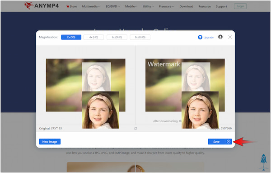The image size is (271, 173).
Task: Click the AnyMP4 logo
Action: (x=42, y=6)
